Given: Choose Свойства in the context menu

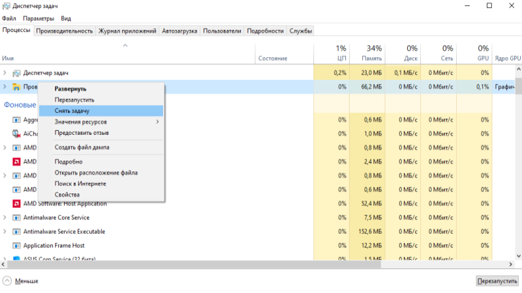Looking at the screenshot, I should coord(101,195).
